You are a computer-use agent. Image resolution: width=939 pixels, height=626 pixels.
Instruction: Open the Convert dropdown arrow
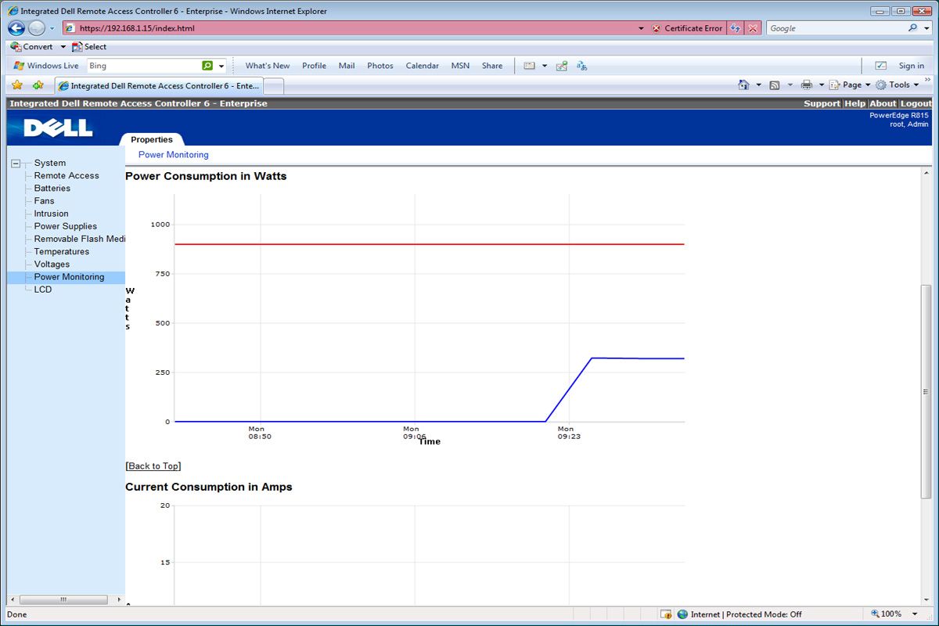click(x=63, y=47)
